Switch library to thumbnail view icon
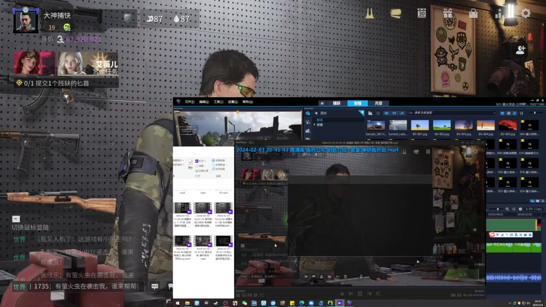 514,113
